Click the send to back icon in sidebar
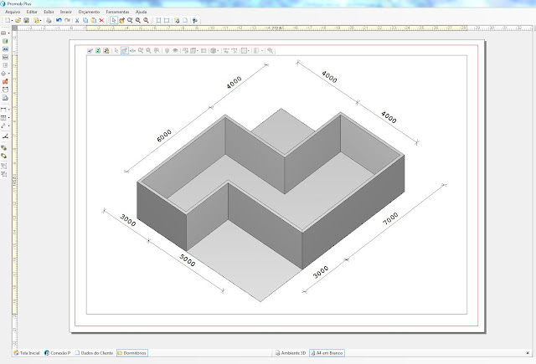Image resolution: width=536 pixels, height=364 pixels. [4, 156]
